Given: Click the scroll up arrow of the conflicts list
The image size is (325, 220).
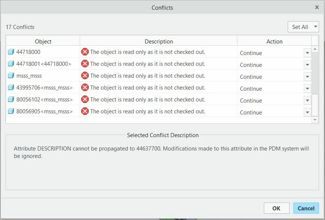Looking at the screenshot, I should [x=315, y=49].
